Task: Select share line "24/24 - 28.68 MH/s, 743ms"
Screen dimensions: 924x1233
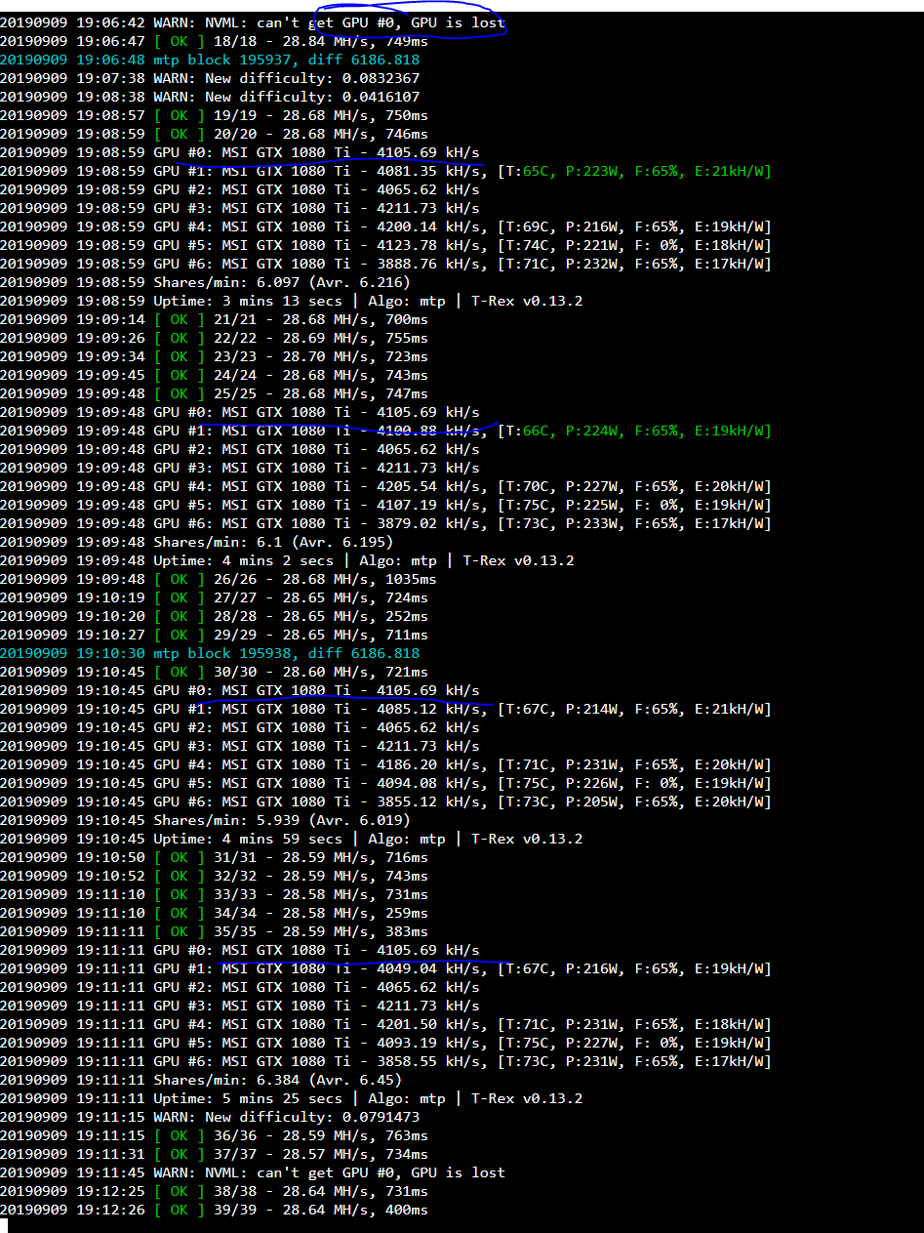Action: [x=214, y=375]
